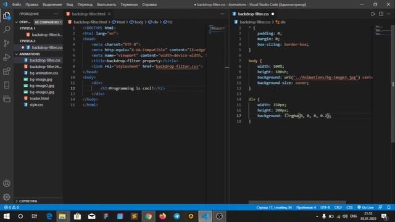Screen dimensions: 395x222
Task: Open Explorer panel more actions ellipsis
Action: [x=56, y=14]
